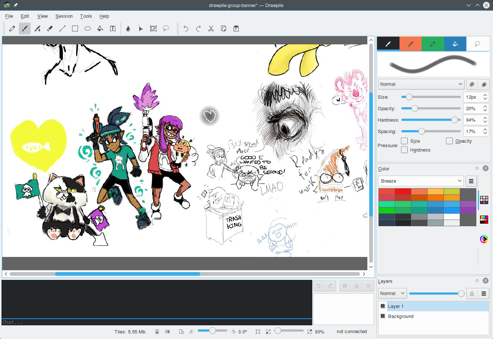Enable Hardness pressure checkbox
This screenshot has height=339, width=493.
point(405,150)
